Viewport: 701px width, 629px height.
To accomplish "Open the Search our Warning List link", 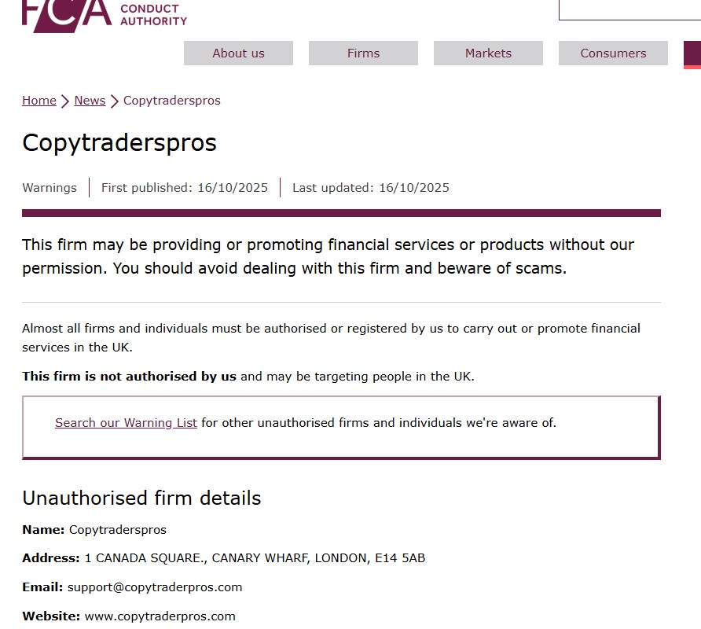I will click(x=126, y=423).
